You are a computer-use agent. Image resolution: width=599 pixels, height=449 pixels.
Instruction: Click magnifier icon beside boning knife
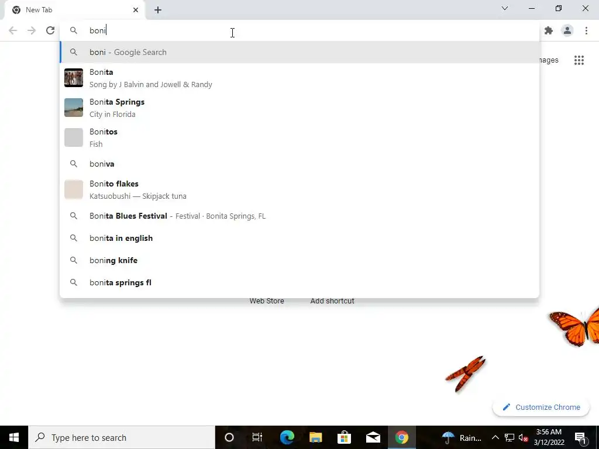pos(73,260)
